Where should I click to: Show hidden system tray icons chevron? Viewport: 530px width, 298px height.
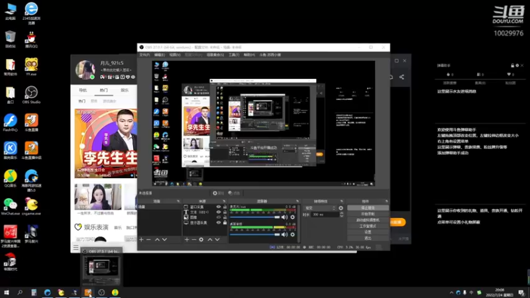click(x=451, y=293)
